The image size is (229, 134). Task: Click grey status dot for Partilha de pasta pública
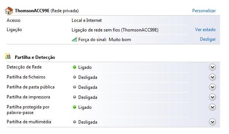coord(75,87)
